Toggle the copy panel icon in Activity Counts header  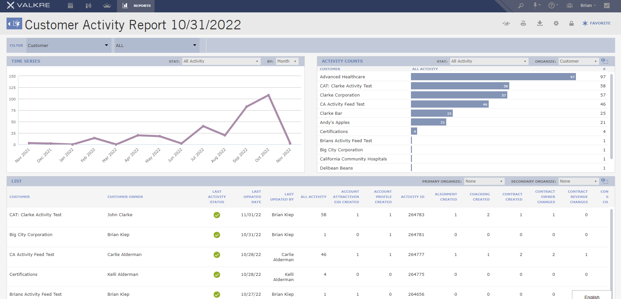click(604, 61)
